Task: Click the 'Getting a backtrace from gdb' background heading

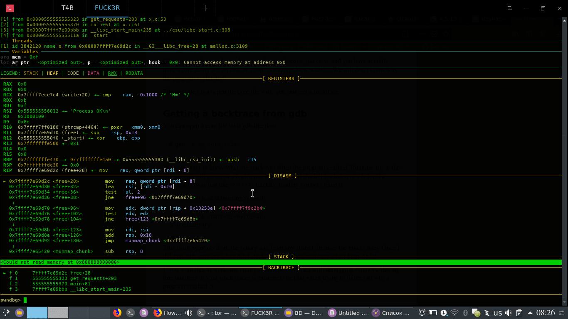Action: [x=235, y=113]
